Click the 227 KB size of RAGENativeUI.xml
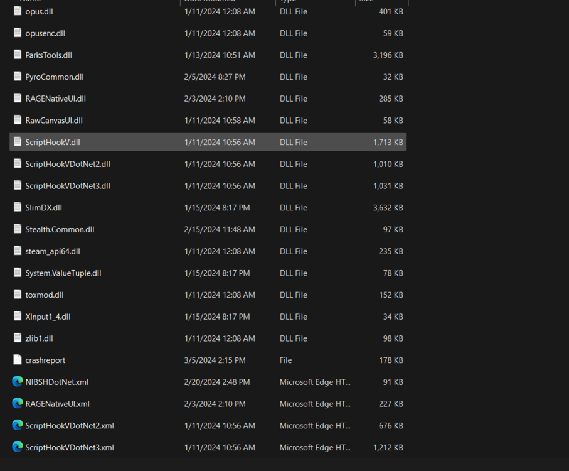569x471 pixels. pos(391,404)
